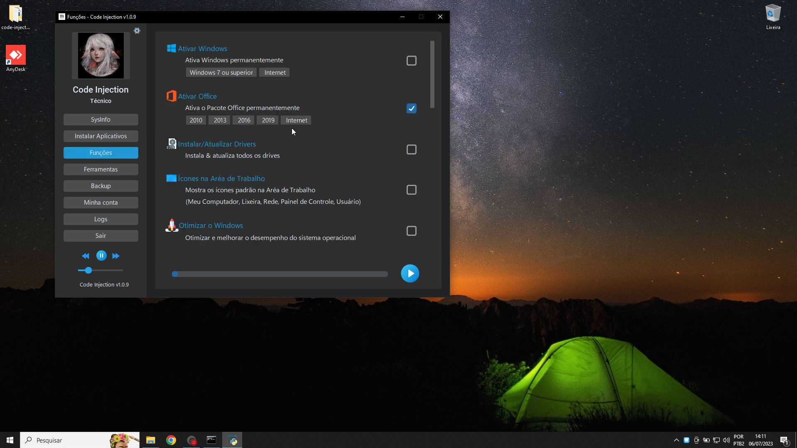Click the Office logo icon beside Ativar Office
The image size is (797, 448).
coord(171,96)
